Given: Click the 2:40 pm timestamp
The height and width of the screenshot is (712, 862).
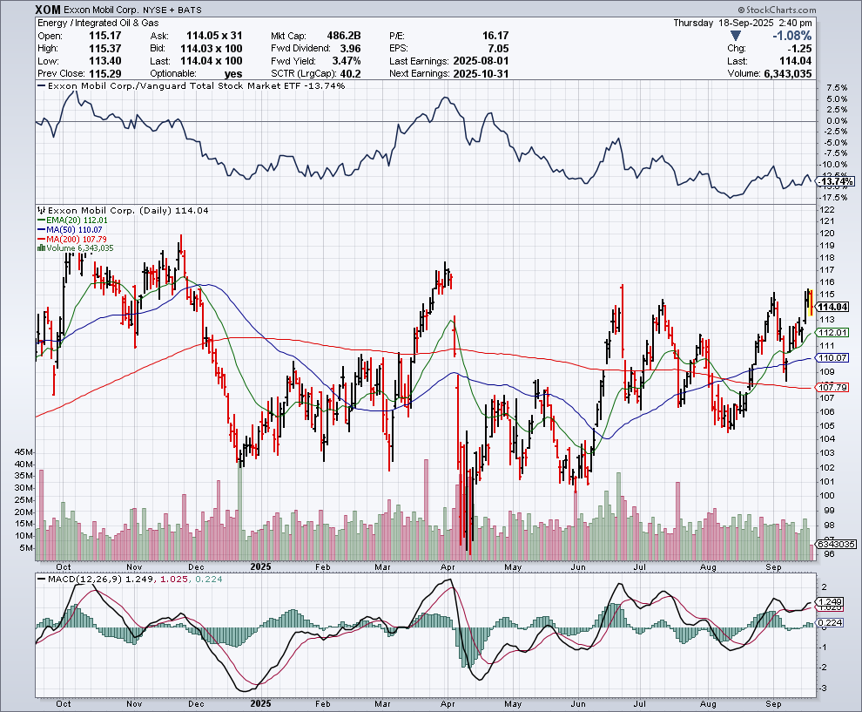Looking at the screenshot, I should 795,24.
